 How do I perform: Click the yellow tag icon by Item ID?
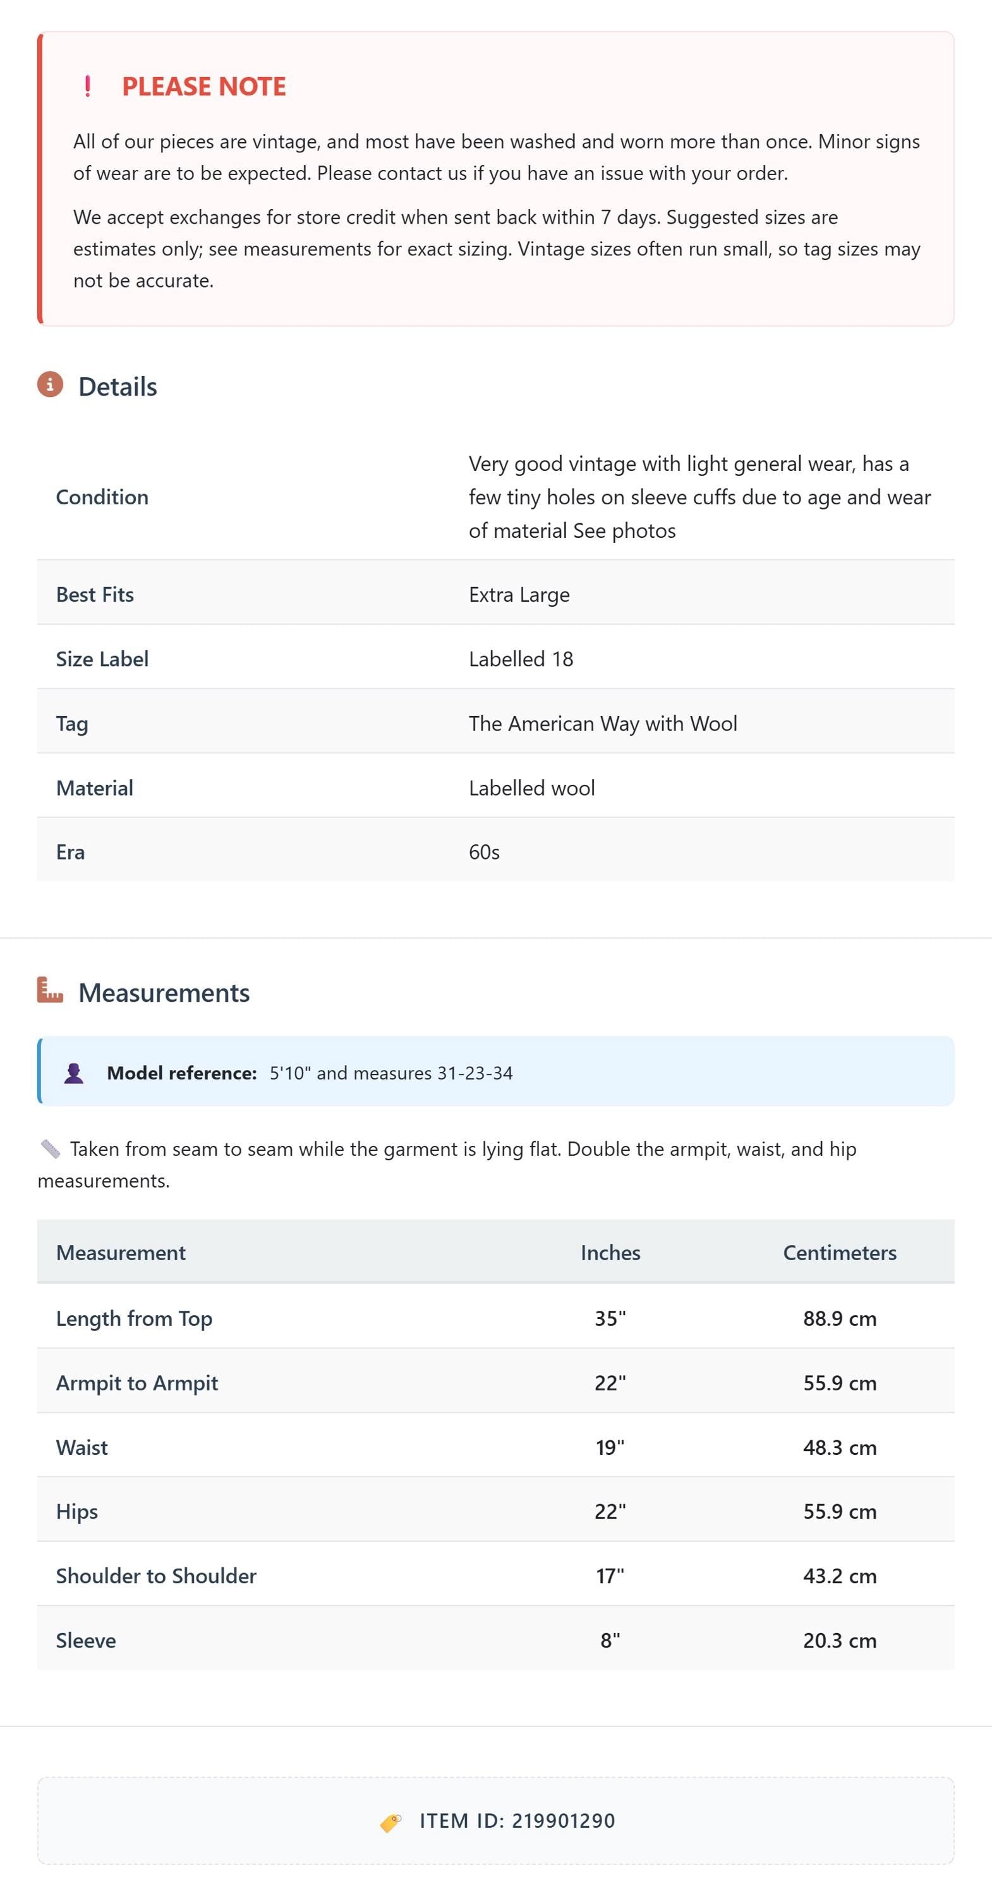390,1823
